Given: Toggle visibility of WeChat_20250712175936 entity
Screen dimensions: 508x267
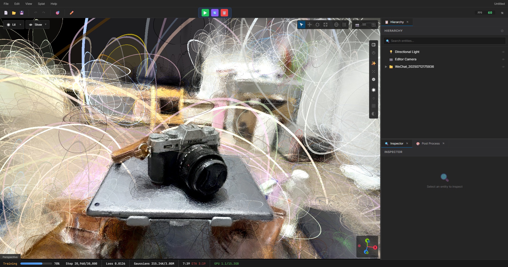Looking at the screenshot, I should tap(503, 67).
